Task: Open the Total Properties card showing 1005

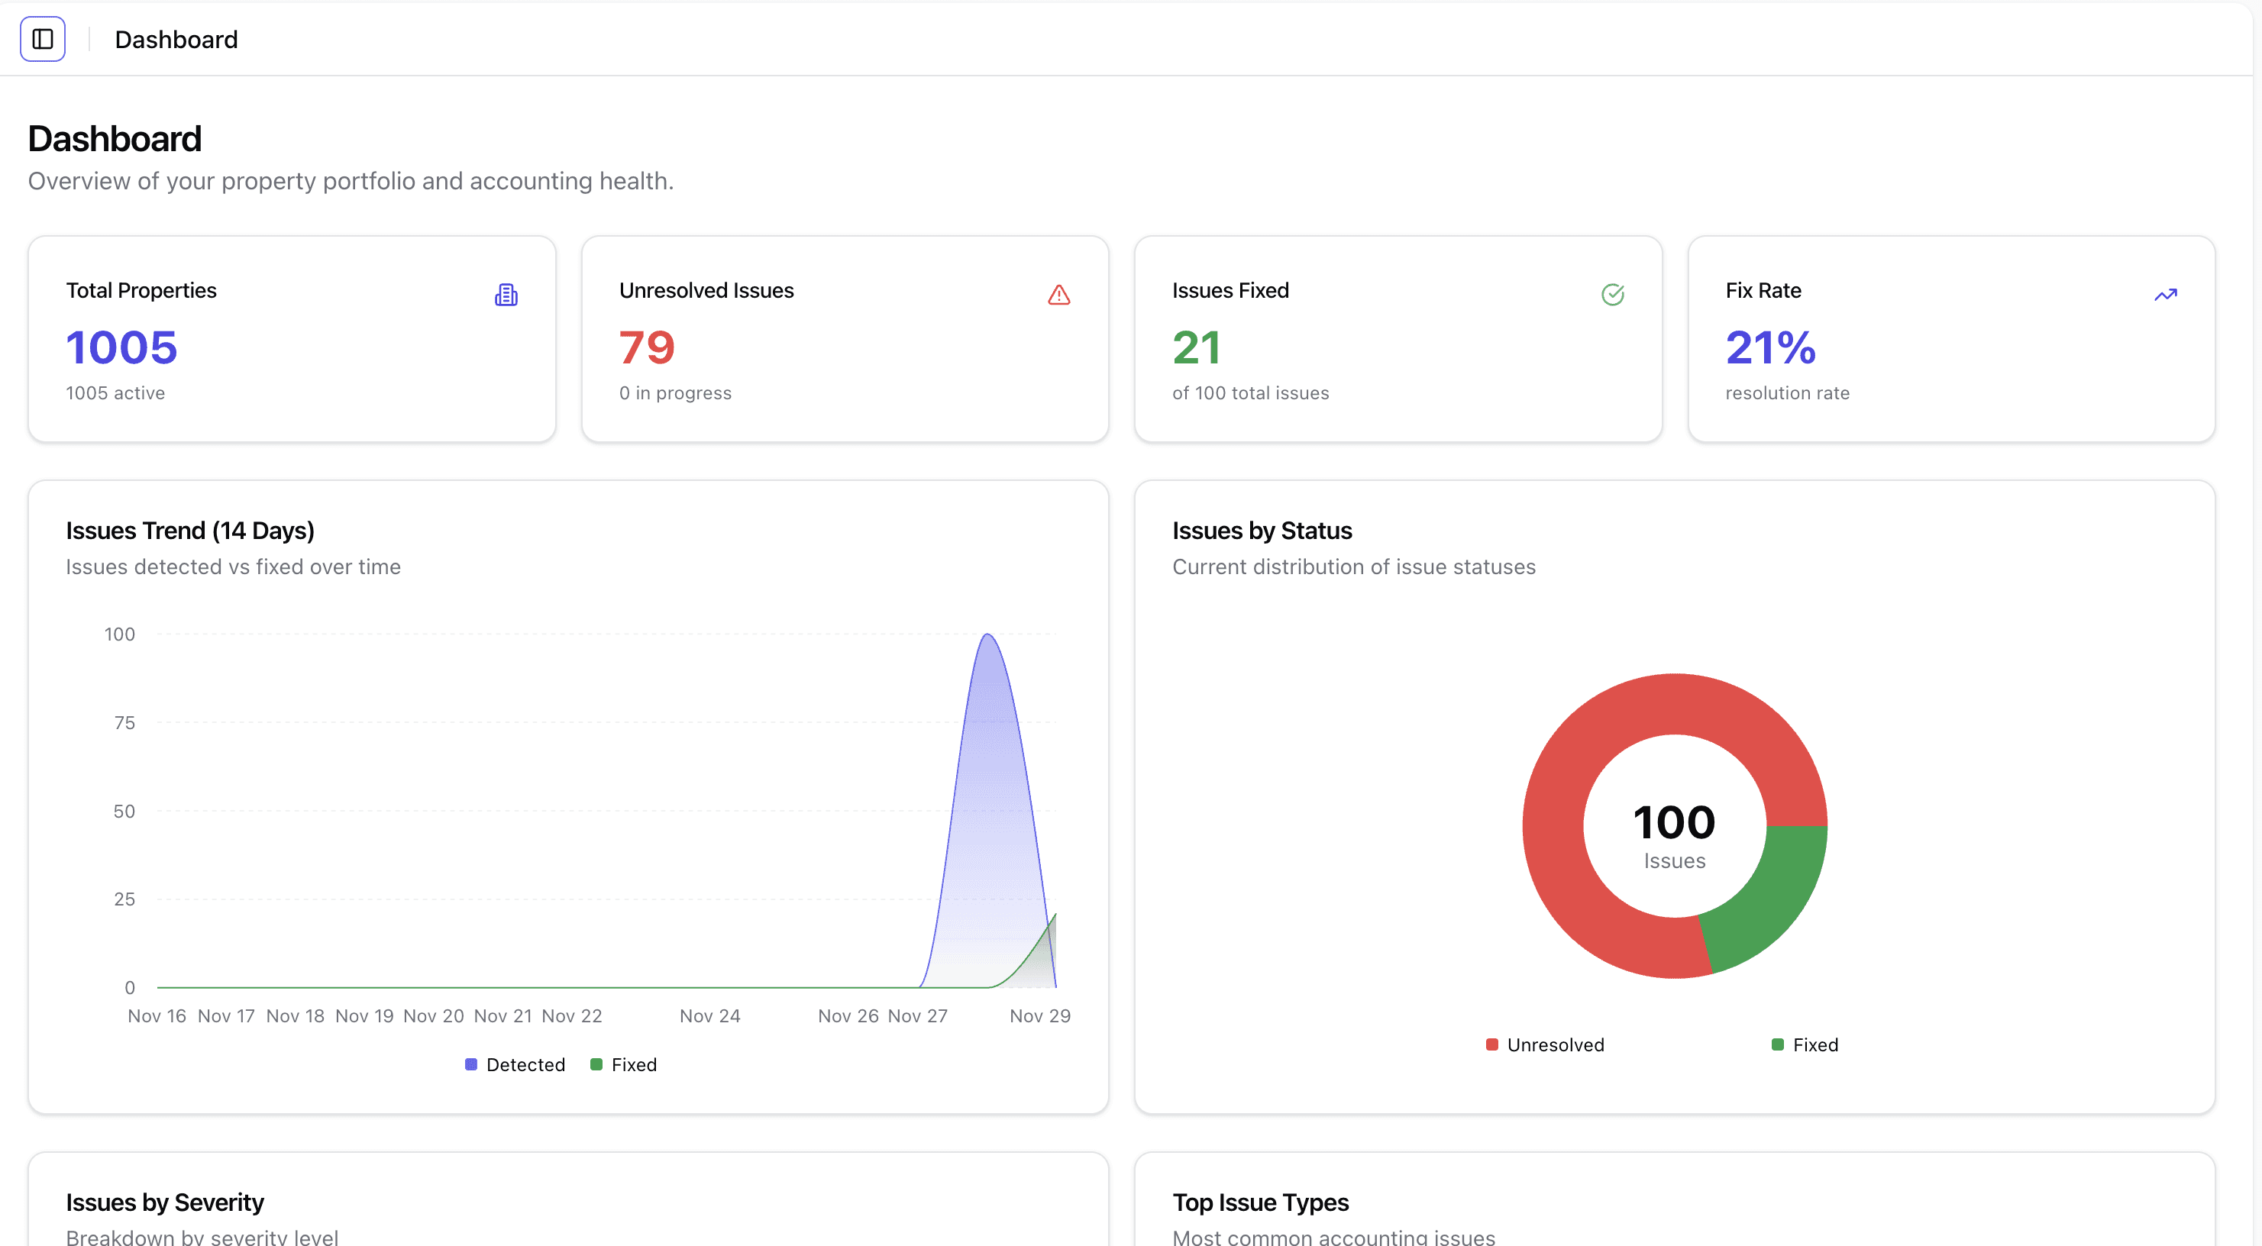Action: coord(292,339)
